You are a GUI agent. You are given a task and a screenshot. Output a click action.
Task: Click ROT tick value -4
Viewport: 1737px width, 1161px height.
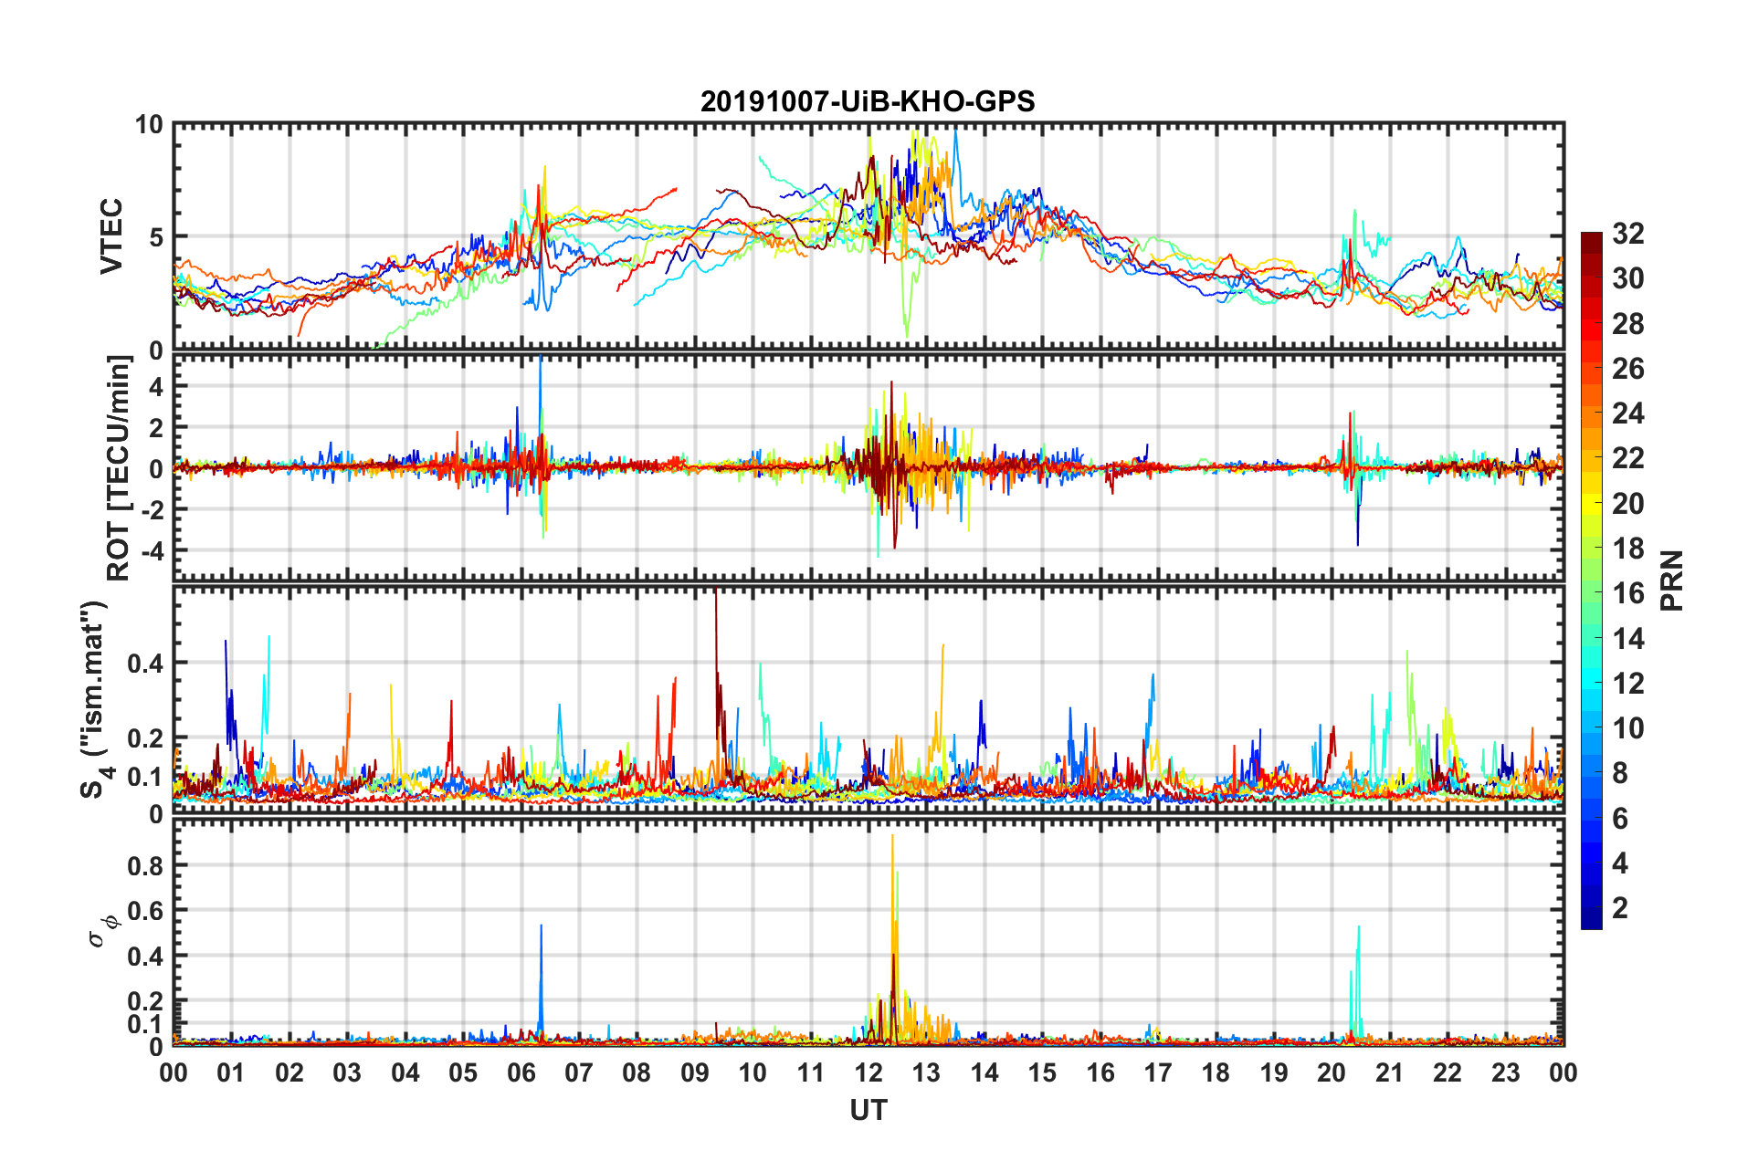tap(152, 551)
